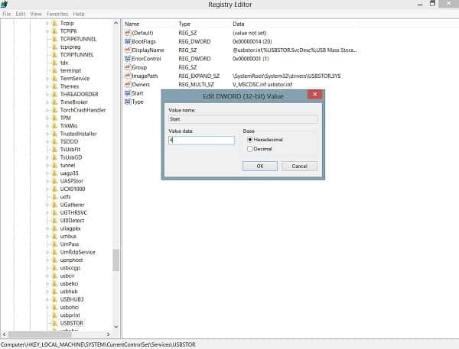Image resolution: width=459 pixels, height=349 pixels.
Task: Click the Themes folder icon
Action: pos(54,86)
